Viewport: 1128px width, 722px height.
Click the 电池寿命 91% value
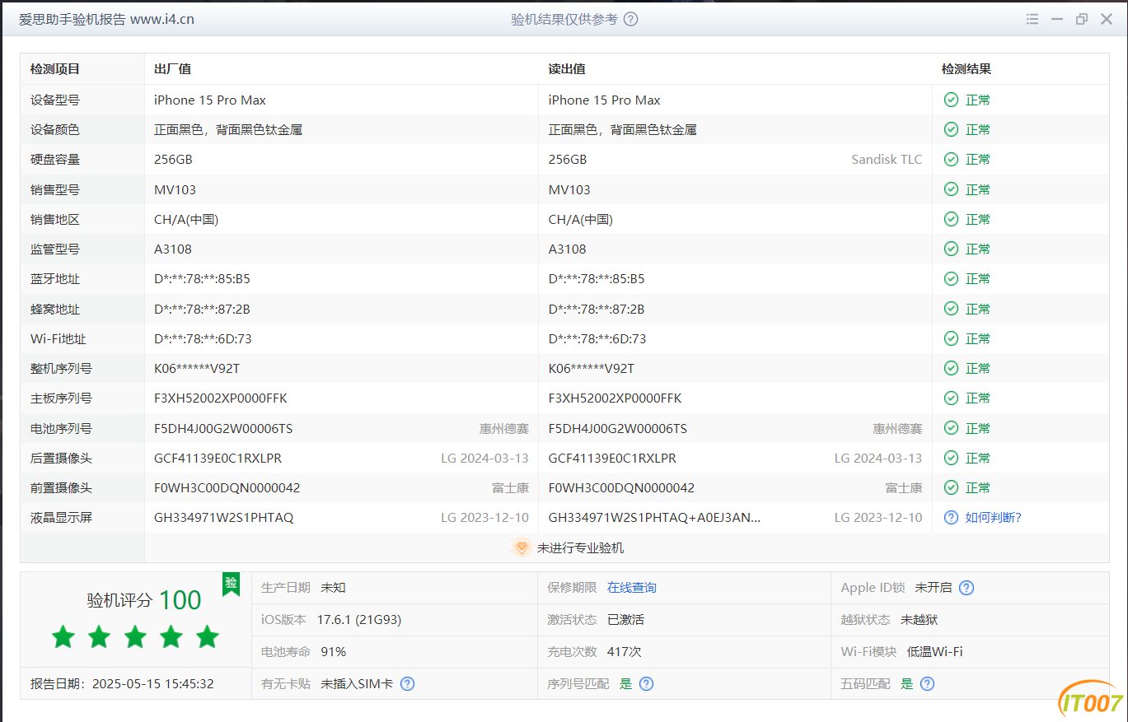tap(334, 652)
